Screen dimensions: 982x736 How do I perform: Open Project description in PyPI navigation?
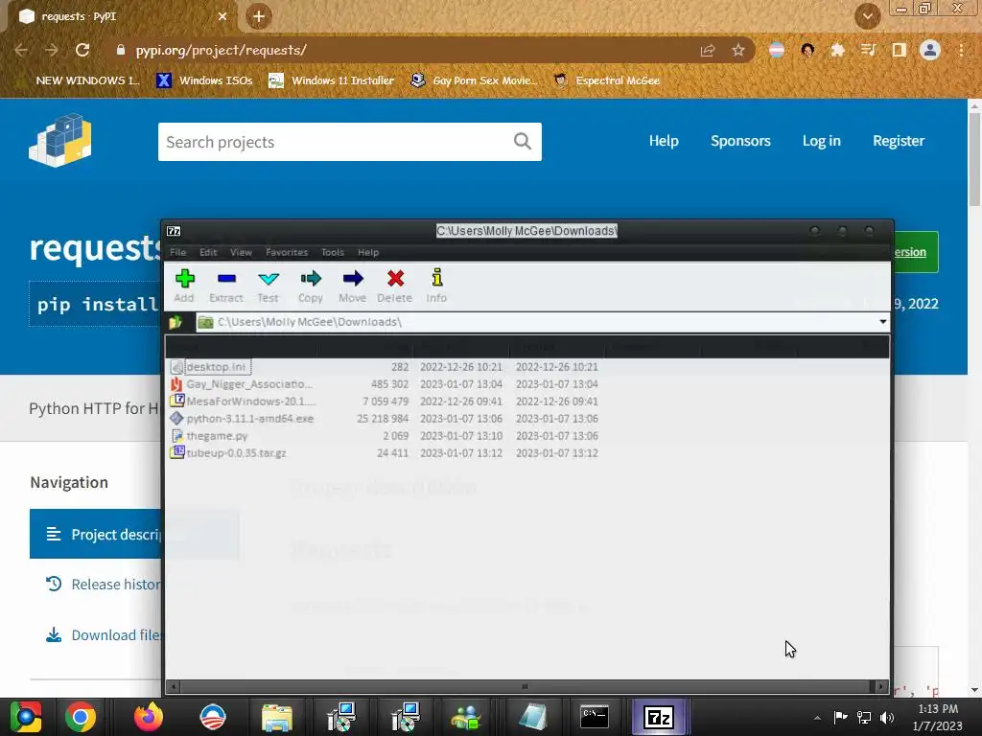click(96, 534)
